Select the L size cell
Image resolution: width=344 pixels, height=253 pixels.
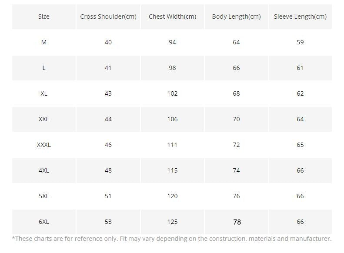[44, 68]
